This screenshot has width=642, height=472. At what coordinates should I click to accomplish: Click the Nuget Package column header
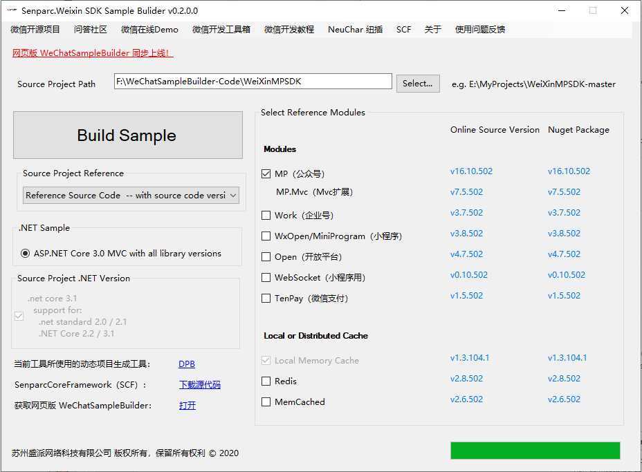pyautogui.click(x=578, y=130)
